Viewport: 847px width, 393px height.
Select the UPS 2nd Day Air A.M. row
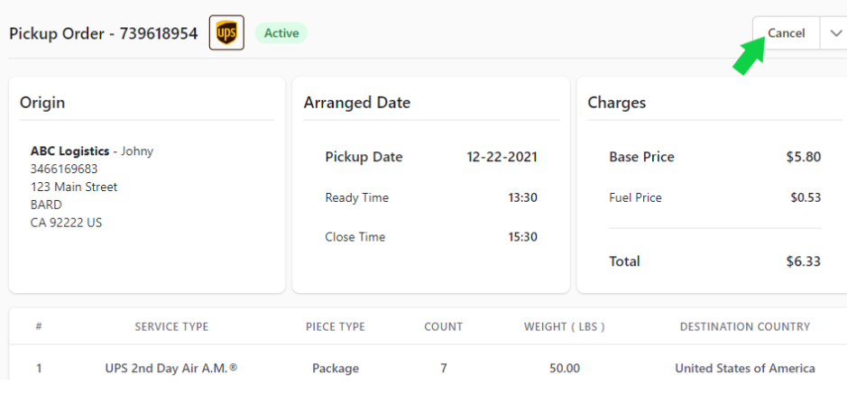tap(428, 369)
